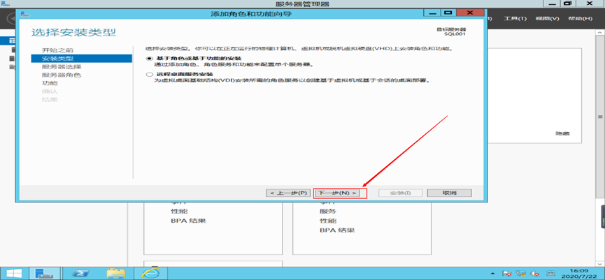This screenshot has height=280, width=605.
Task: Open the 视图(V) menu in Server Manager
Action: [547, 18]
